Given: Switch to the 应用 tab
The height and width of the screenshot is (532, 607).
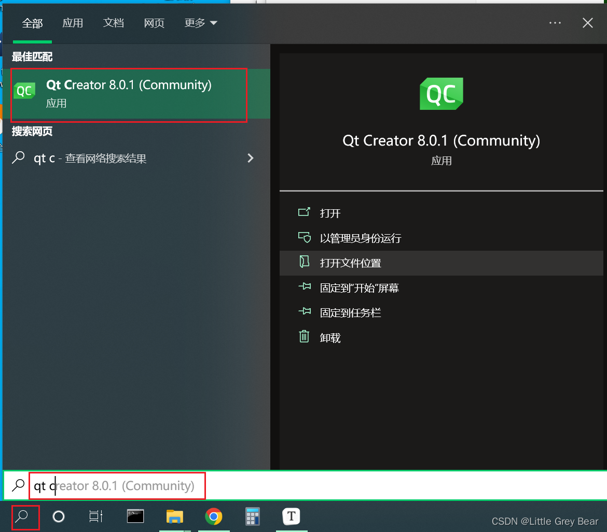Looking at the screenshot, I should pyautogui.click(x=73, y=23).
